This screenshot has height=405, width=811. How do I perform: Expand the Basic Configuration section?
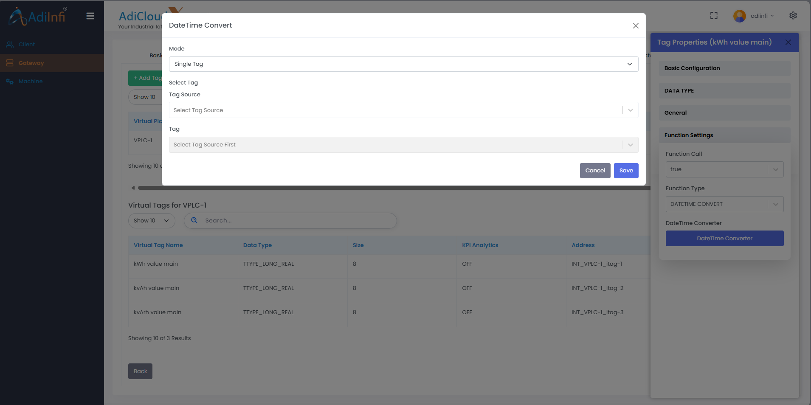[724, 68]
